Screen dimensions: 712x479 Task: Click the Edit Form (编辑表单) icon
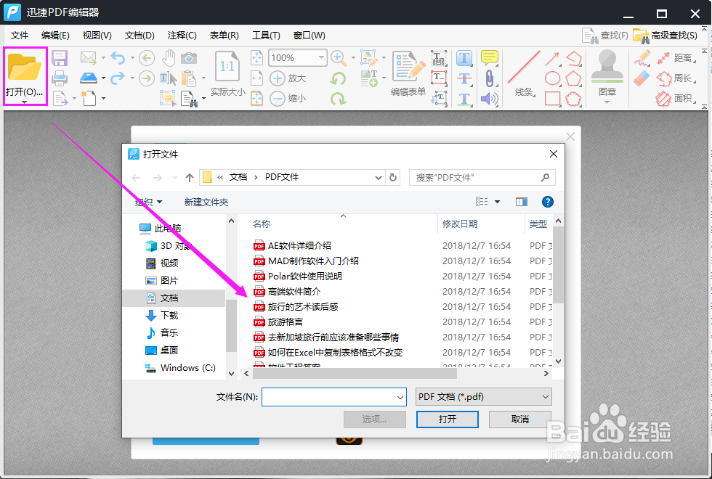pyautogui.click(x=408, y=66)
